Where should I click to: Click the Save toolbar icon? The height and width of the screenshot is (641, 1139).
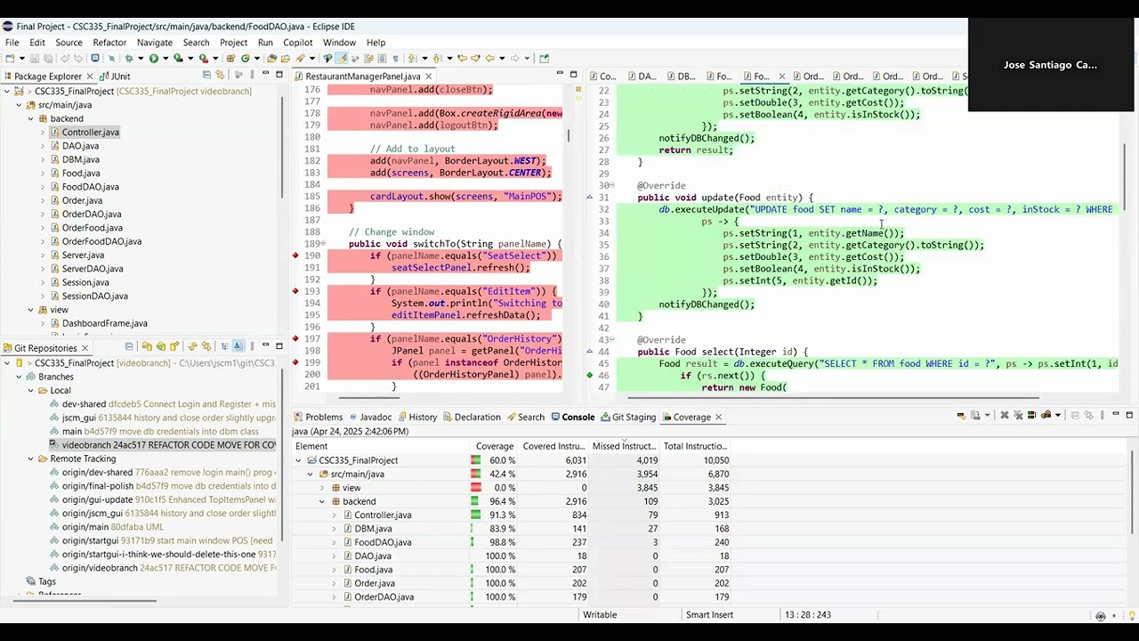(35, 58)
